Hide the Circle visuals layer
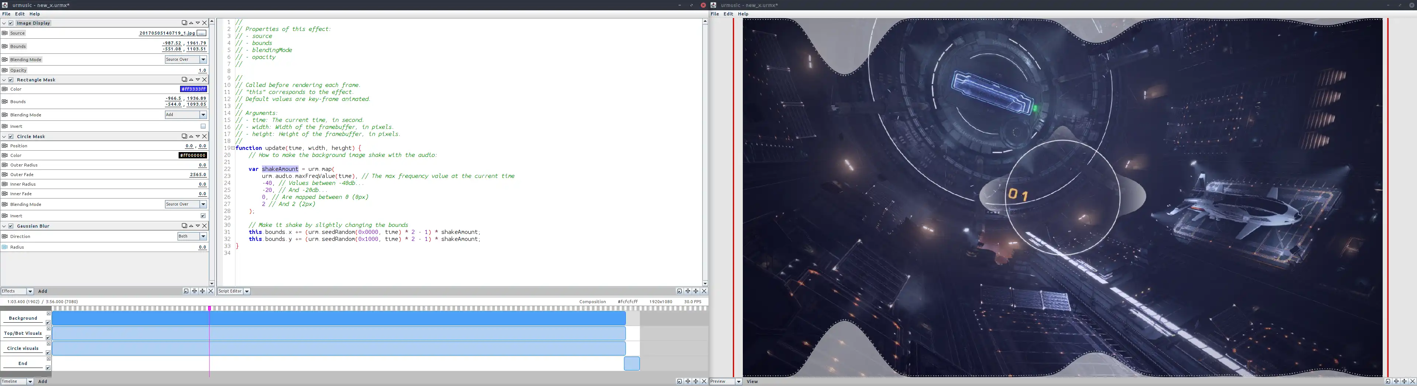This screenshot has width=1417, height=386. pyautogui.click(x=48, y=352)
